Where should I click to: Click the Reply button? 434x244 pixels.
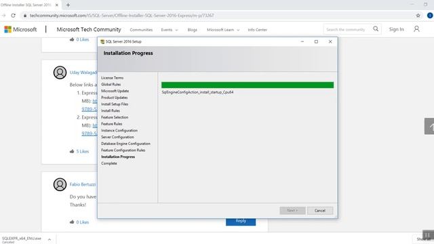click(241, 222)
